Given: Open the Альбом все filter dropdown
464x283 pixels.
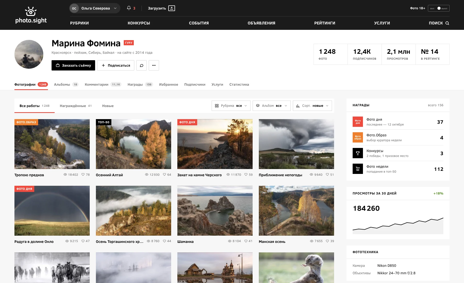Looking at the screenshot, I should pos(272,106).
